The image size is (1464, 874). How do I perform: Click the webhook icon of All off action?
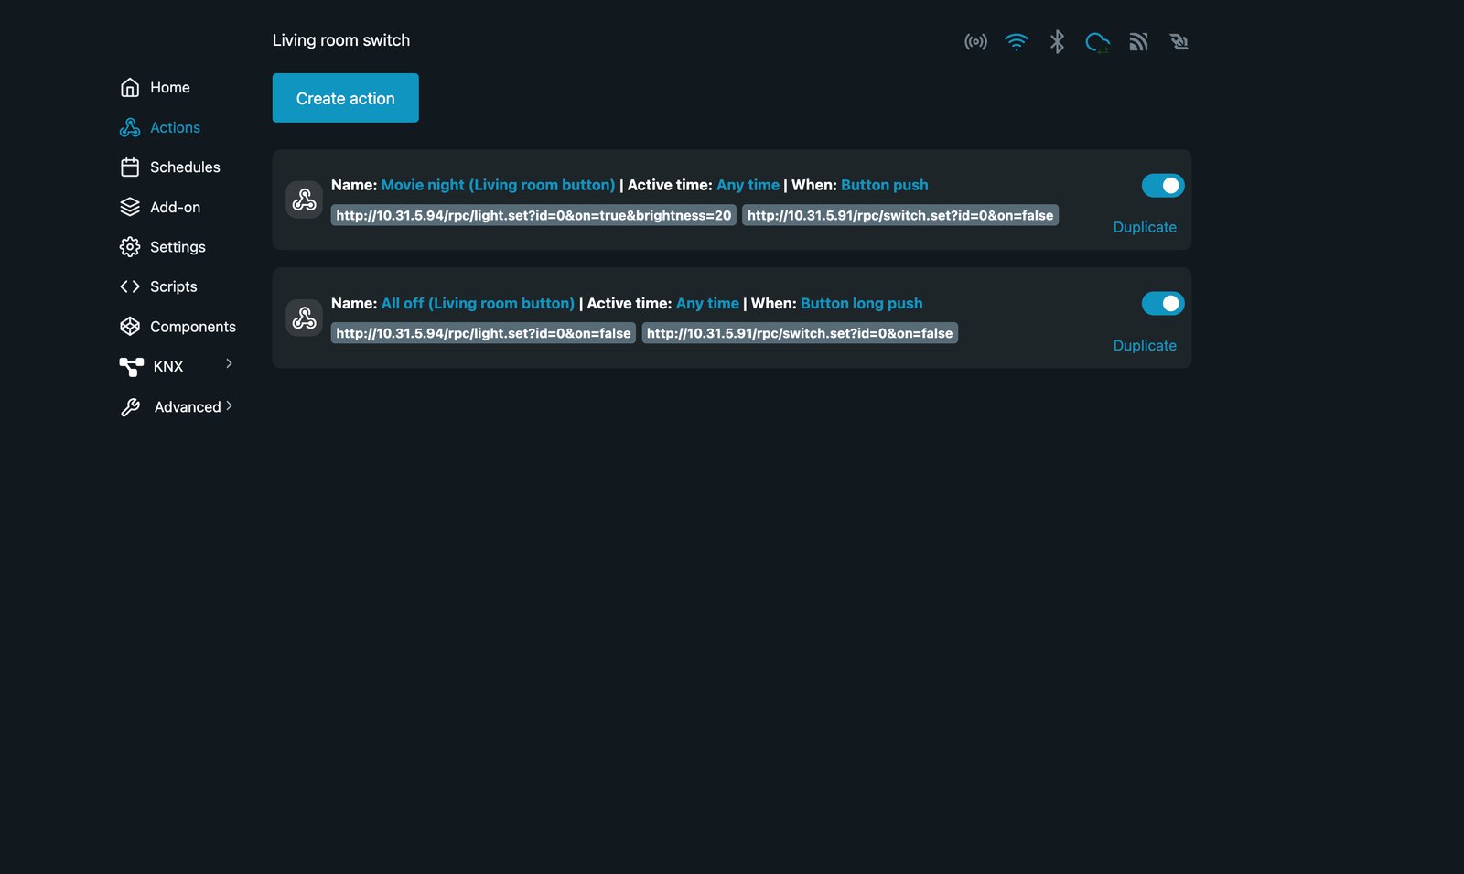pyautogui.click(x=304, y=318)
